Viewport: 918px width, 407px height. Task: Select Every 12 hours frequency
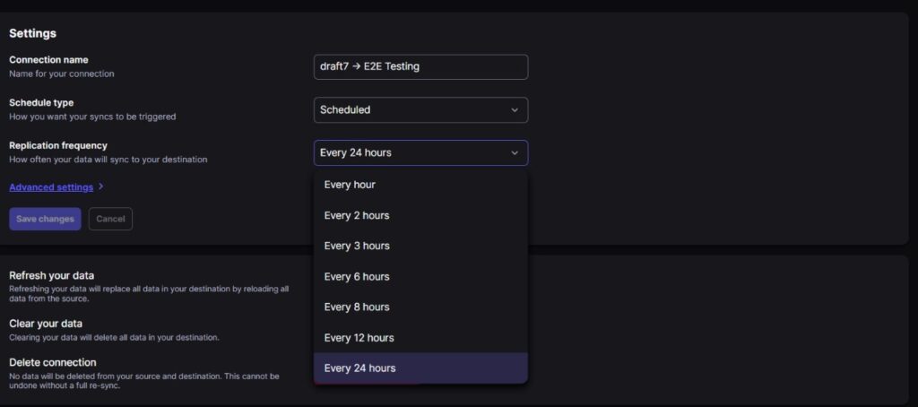coord(359,337)
